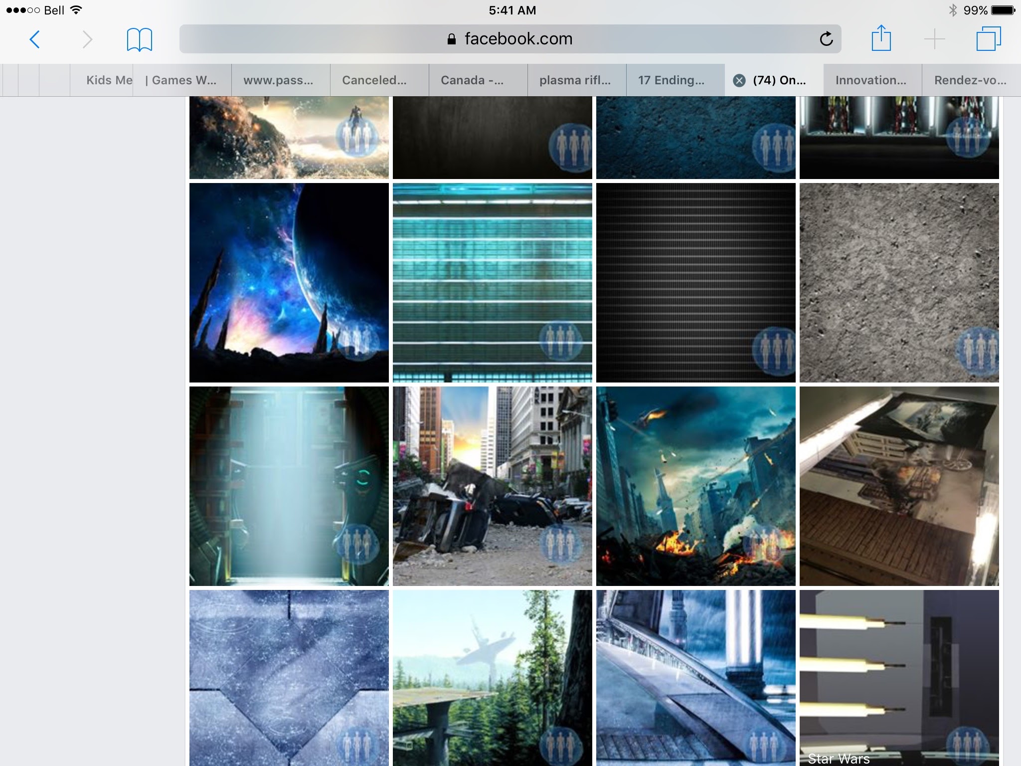The image size is (1021, 766).
Task: Open the blue cratered surface top-row photo
Action: click(696, 138)
